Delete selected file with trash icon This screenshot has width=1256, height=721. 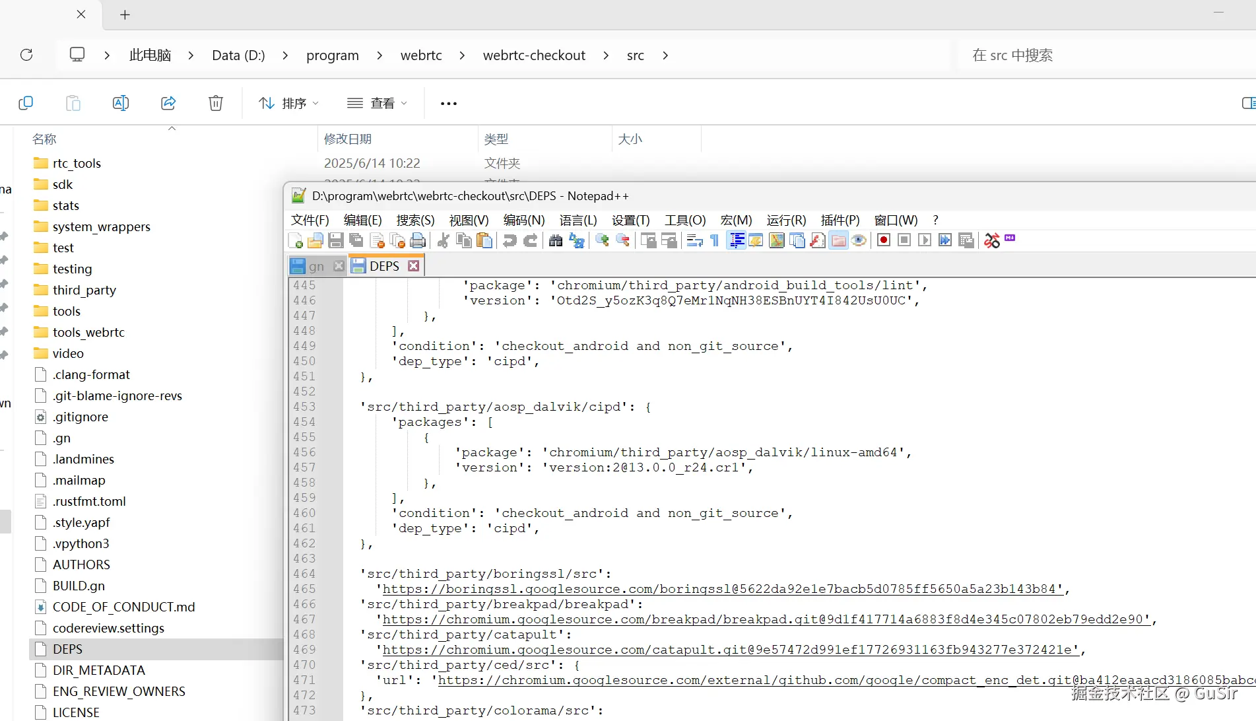tap(216, 103)
